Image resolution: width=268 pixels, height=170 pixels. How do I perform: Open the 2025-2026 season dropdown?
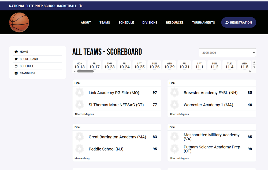(x=227, y=53)
